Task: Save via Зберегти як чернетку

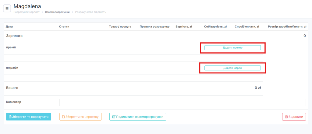Action: 80,117
